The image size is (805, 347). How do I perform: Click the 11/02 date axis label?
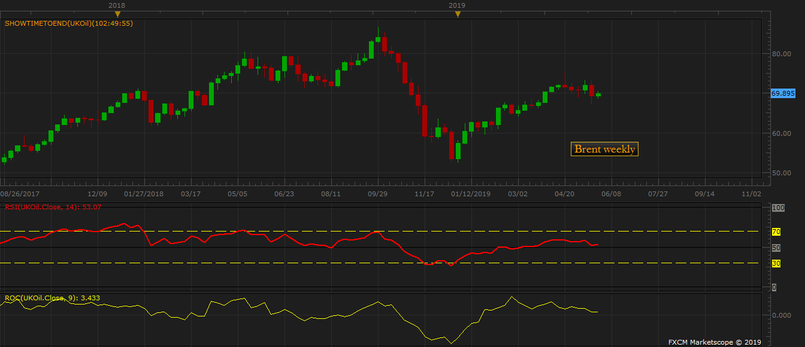(752, 194)
